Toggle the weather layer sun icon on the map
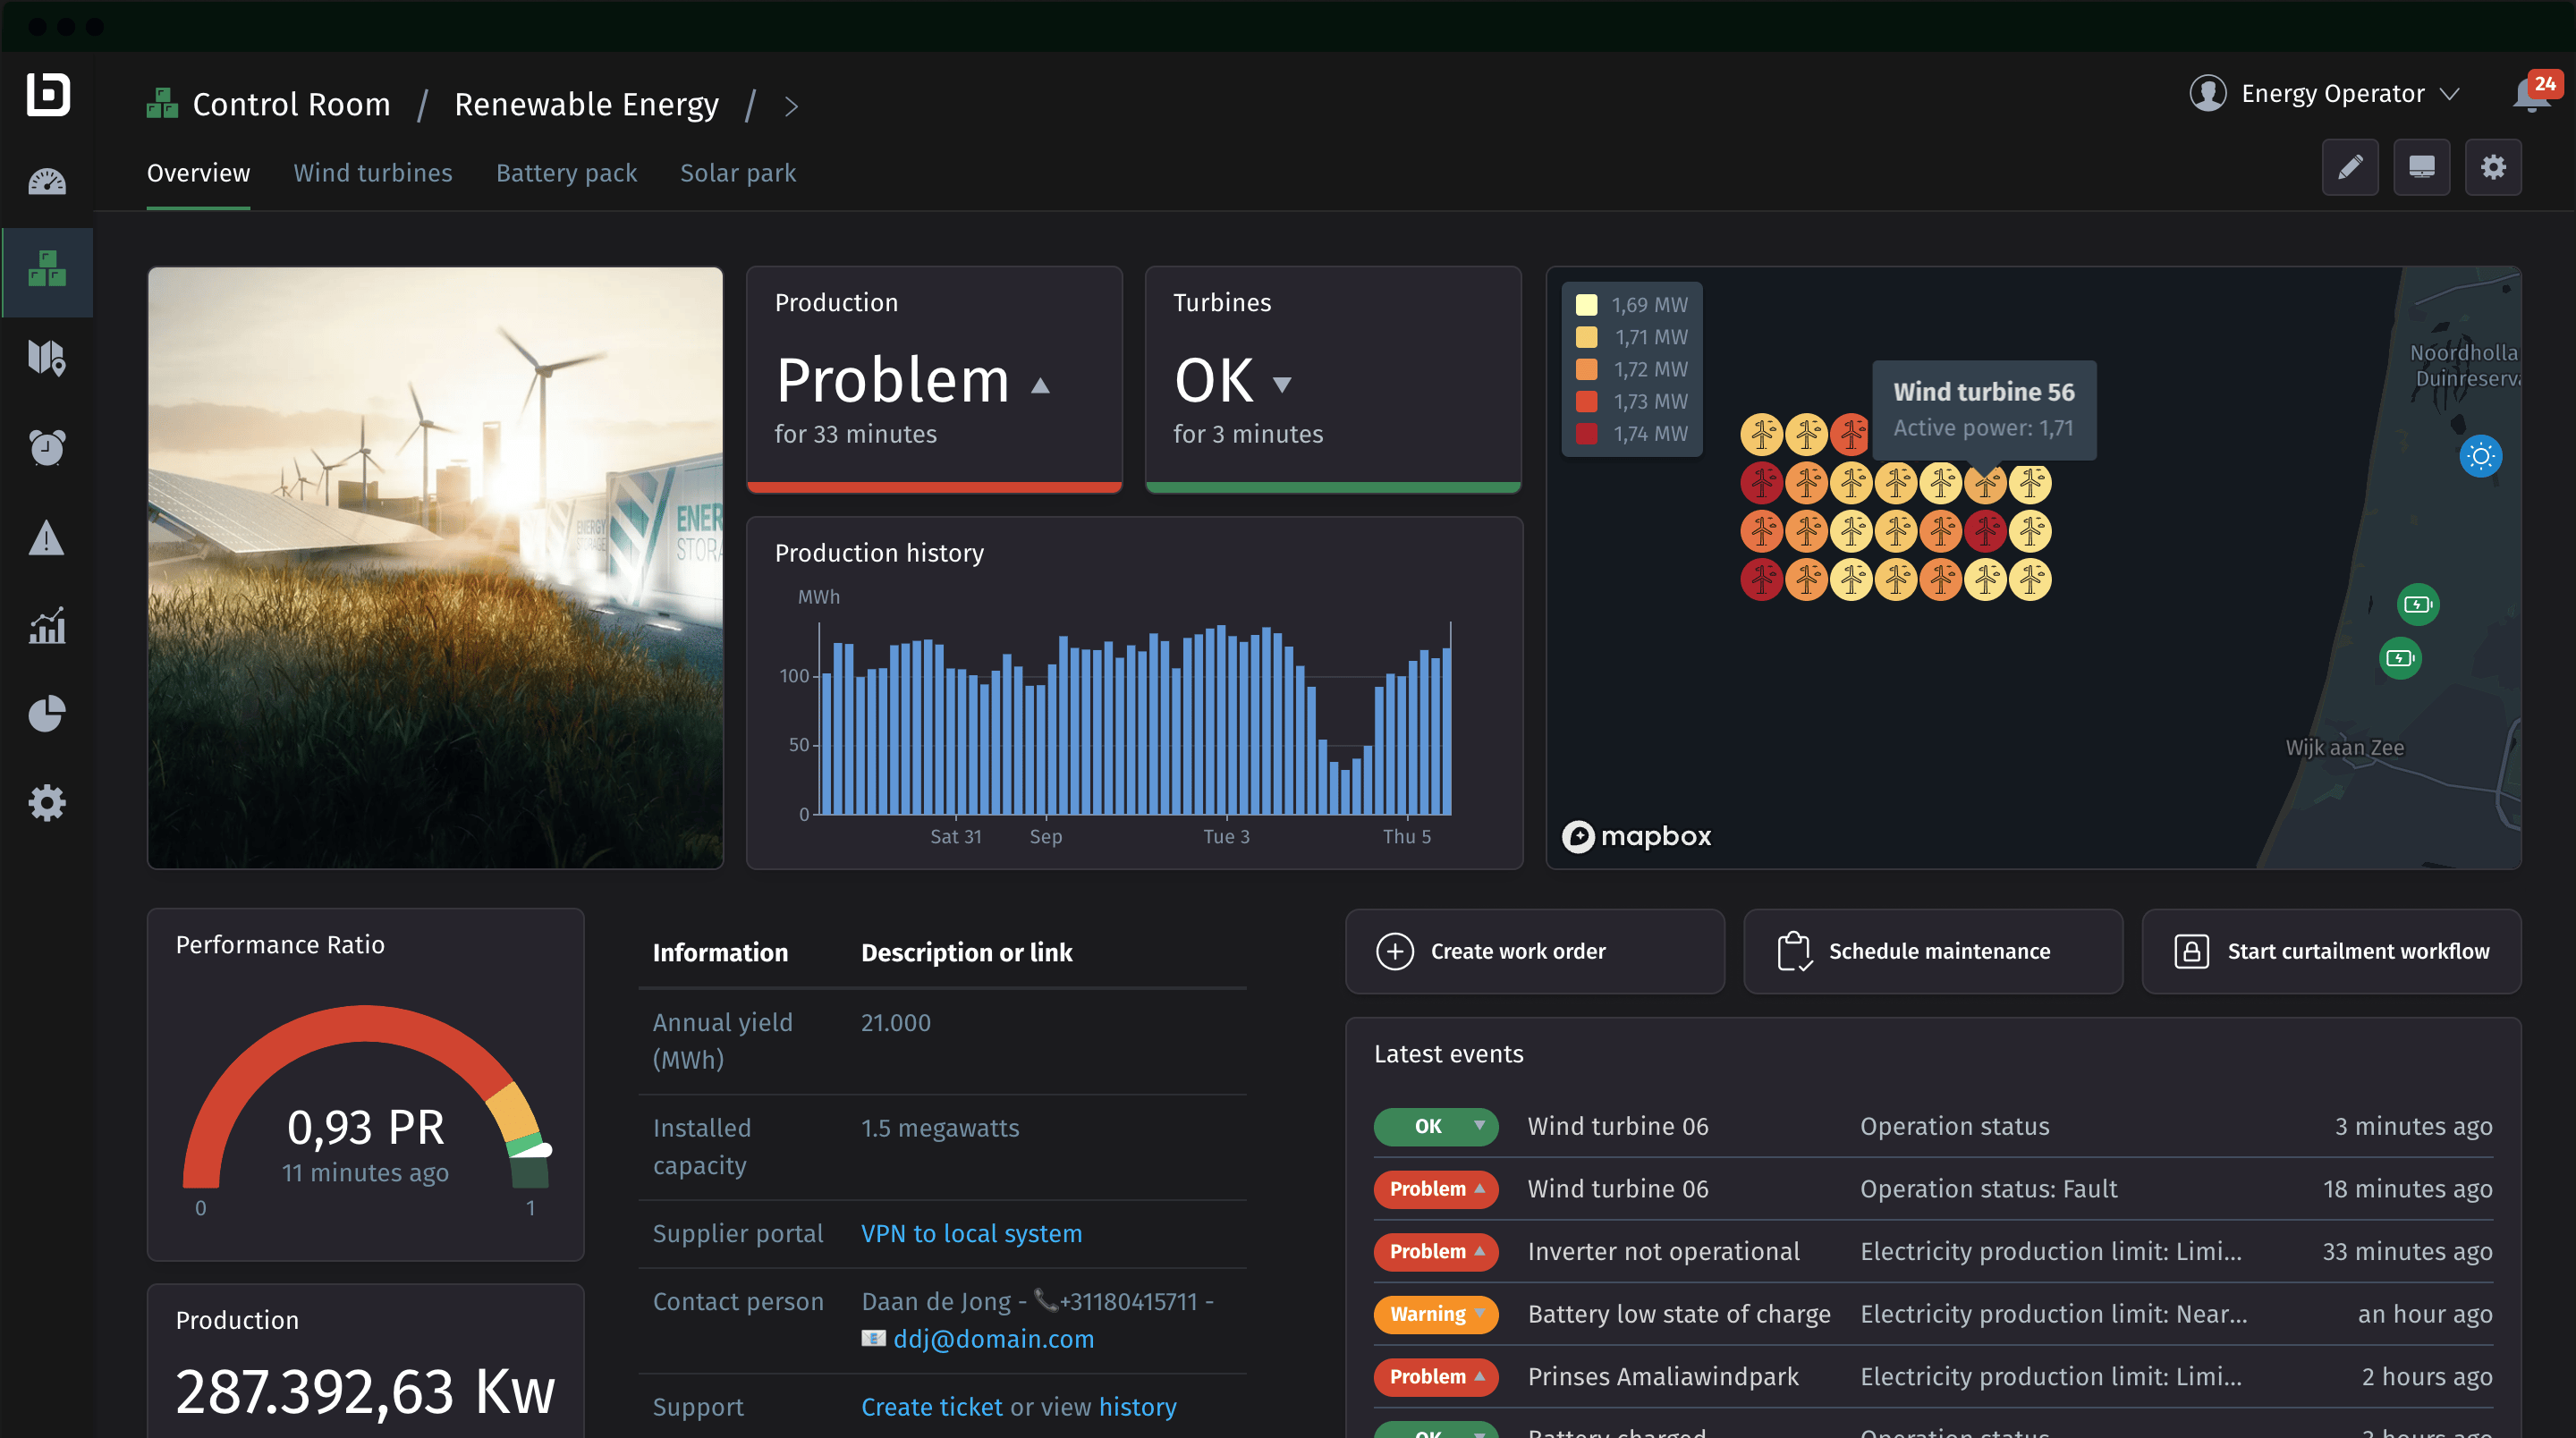 click(x=2481, y=456)
